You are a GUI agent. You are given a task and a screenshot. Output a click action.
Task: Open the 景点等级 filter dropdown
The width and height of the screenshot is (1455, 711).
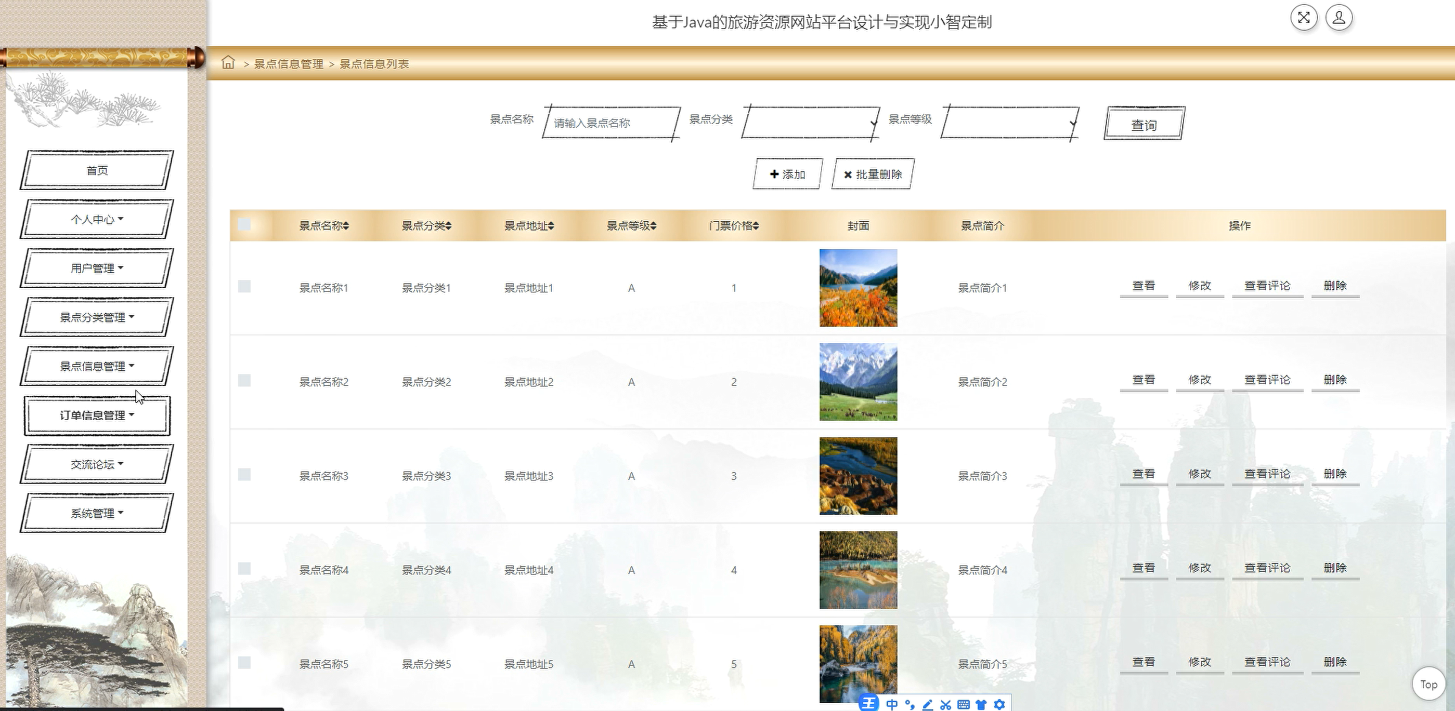click(1009, 122)
